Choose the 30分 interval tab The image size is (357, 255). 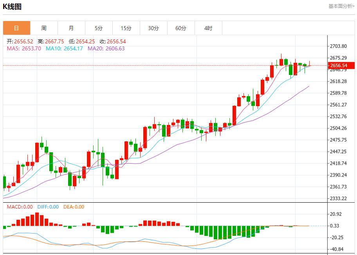point(153,28)
